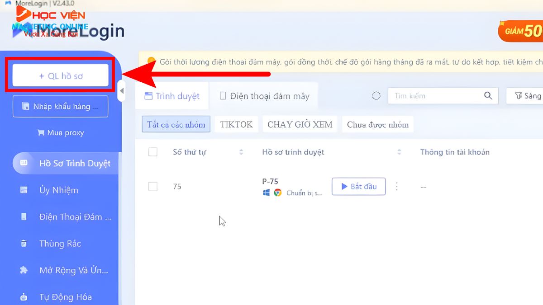Click the Mua proxy shopping cart icon
The image size is (543, 305).
tap(41, 132)
